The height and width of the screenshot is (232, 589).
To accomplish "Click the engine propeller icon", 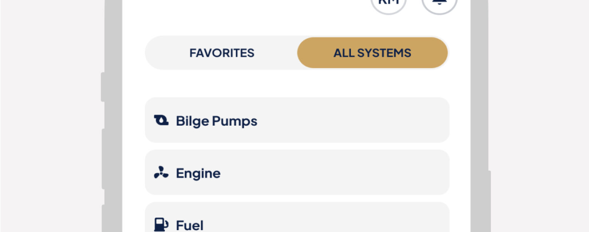I will click(x=161, y=173).
